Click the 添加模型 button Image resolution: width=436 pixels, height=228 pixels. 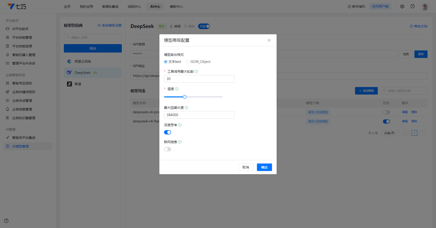pos(366,91)
